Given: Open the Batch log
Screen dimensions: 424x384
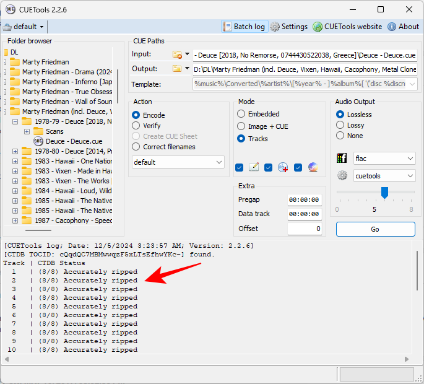Looking at the screenshot, I should pos(244,27).
